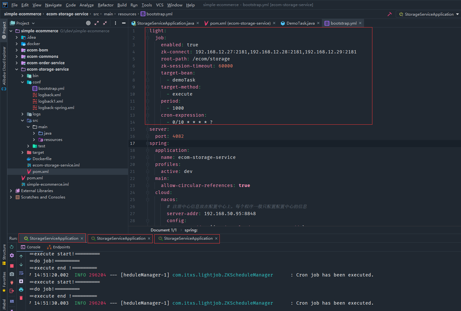Click the thread dump camera icon
Screen dimensions: 461x311
[12, 274]
